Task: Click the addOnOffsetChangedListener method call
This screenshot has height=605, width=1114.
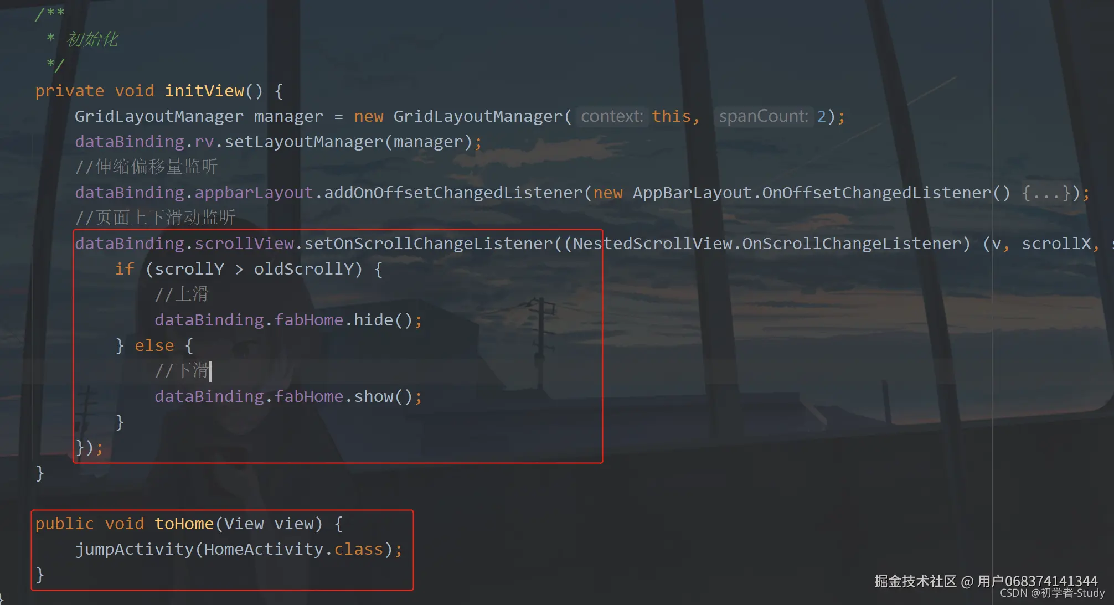Action: point(453,193)
